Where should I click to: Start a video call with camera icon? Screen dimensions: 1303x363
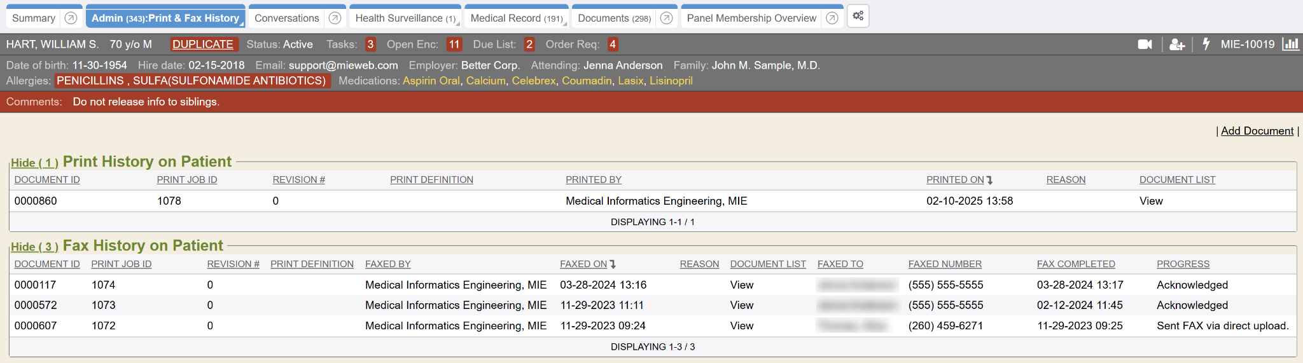point(1145,45)
